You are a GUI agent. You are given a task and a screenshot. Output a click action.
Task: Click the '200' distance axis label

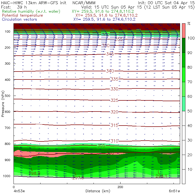(x=120, y=187)
